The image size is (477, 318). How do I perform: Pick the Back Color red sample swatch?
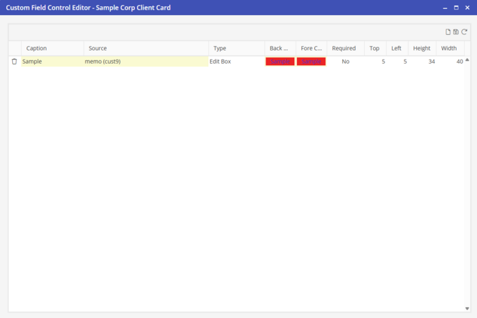click(x=280, y=62)
